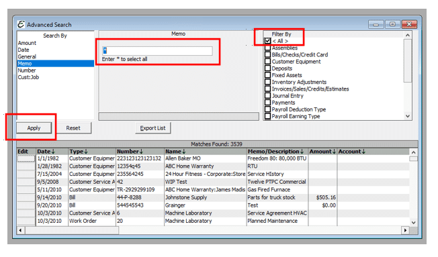The height and width of the screenshot is (257, 438).
Task: Sort results by Account column
Action: point(373,152)
